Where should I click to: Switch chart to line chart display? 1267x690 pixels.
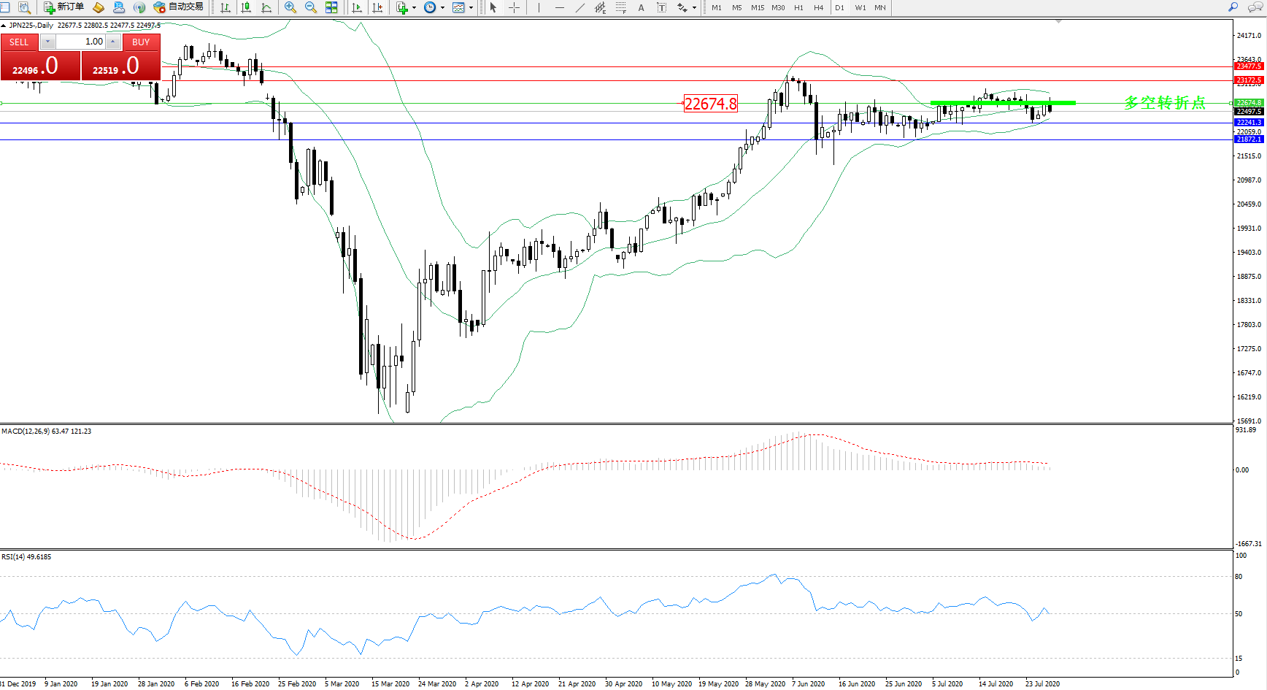coord(266,7)
